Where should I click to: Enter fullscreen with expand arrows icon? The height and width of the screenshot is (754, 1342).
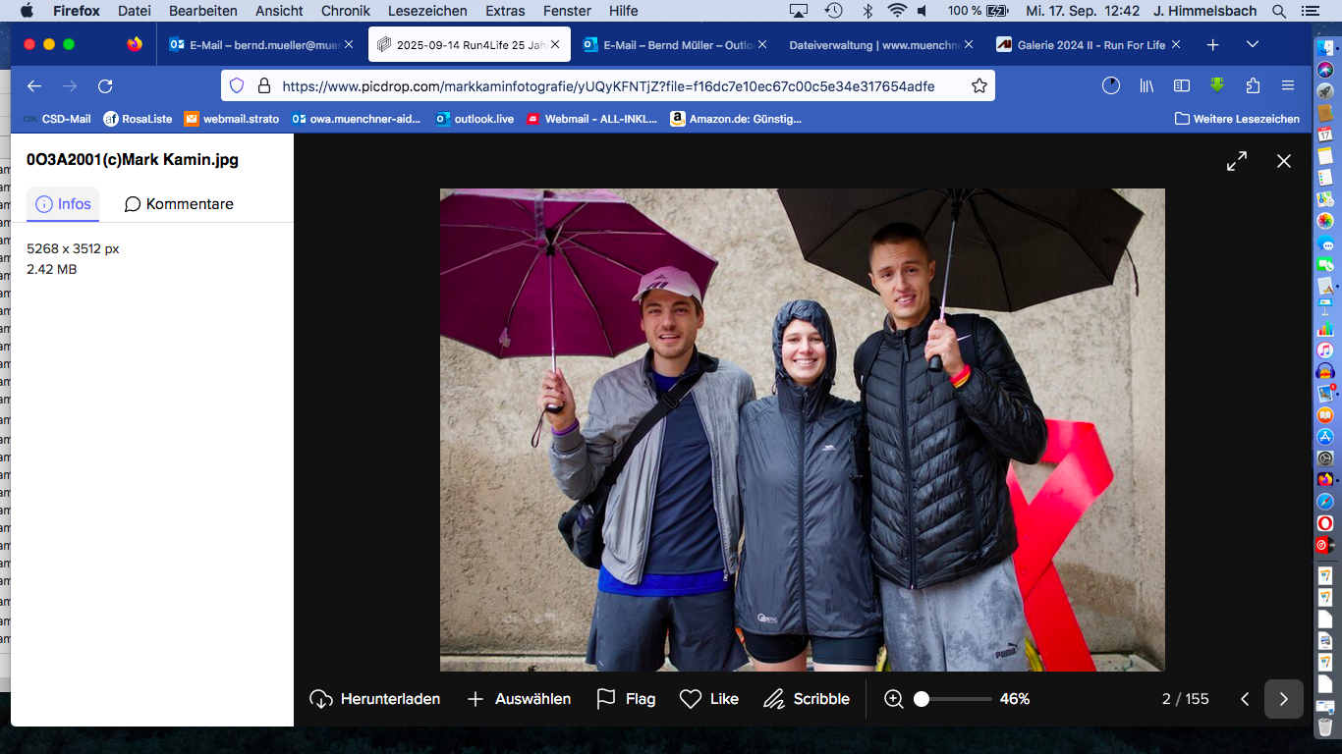(1237, 161)
